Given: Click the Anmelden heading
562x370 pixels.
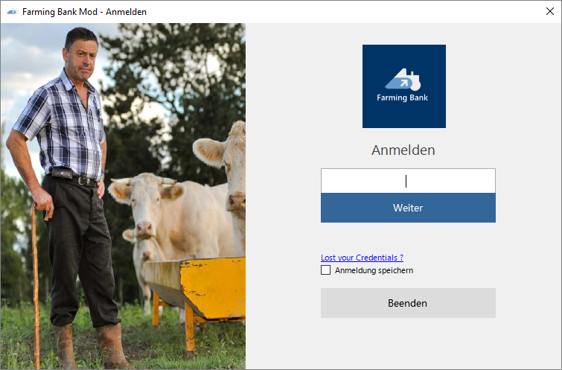Looking at the screenshot, I should click(x=403, y=150).
